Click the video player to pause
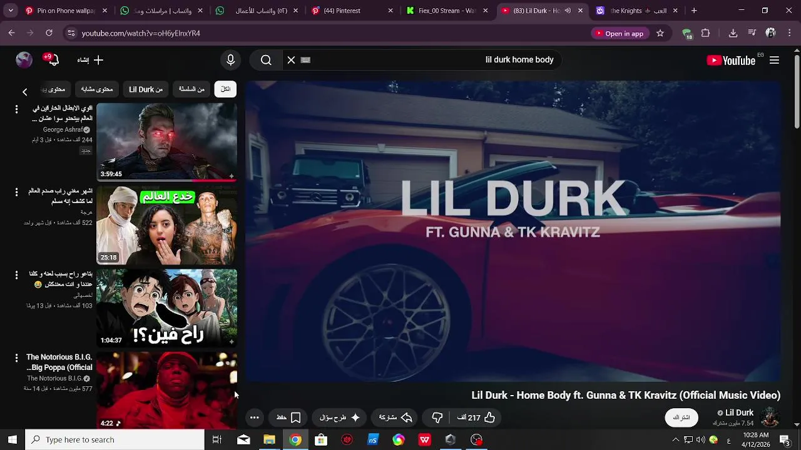 tap(513, 231)
